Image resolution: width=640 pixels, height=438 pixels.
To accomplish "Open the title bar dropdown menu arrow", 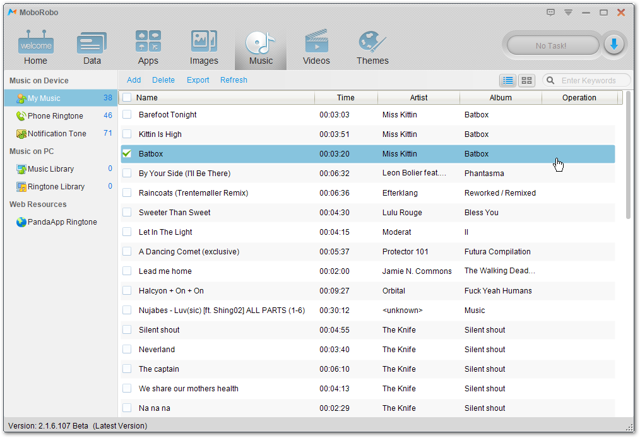I will [x=568, y=13].
